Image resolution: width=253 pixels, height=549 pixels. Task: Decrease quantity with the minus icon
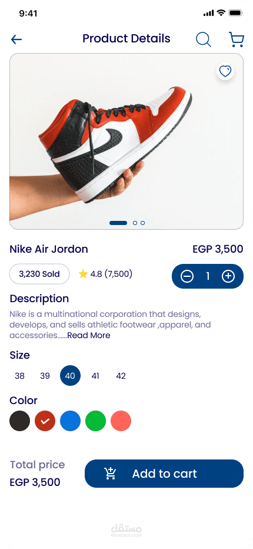click(187, 276)
